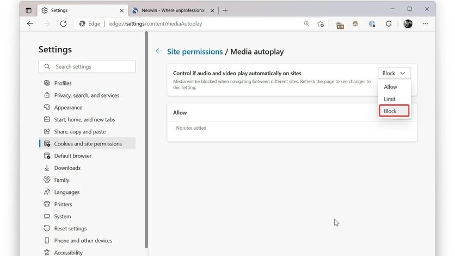Click back arrow beside Site permissions

pyautogui.click(x=159, y=51)
